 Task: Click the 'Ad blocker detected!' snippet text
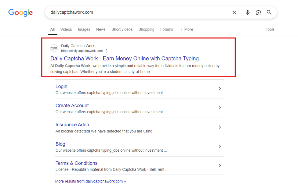[106, 131]
